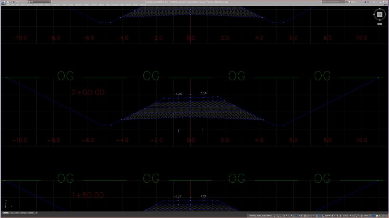Open the Express menu
This screenshot has width=389, height=218.
point(136,5)
